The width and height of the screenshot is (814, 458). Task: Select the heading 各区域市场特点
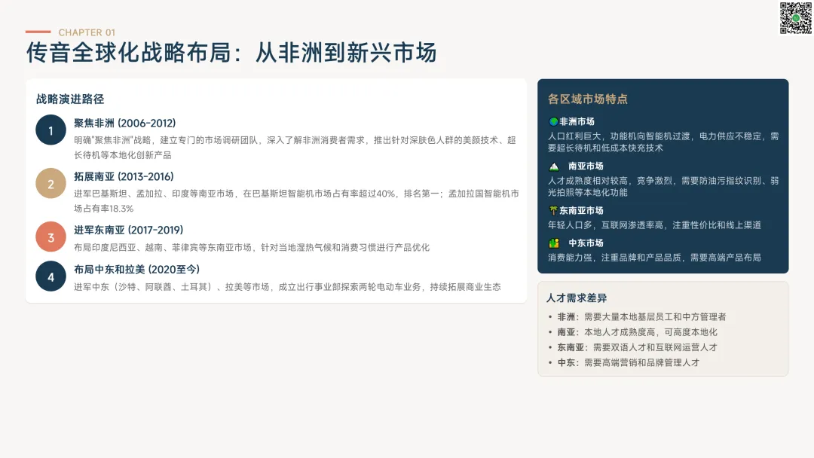[x=588, y=99]
